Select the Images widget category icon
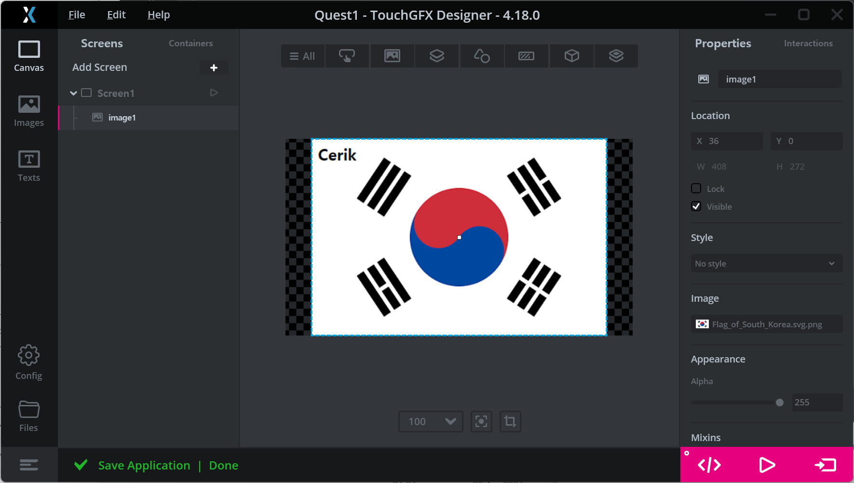 [392, 56]
